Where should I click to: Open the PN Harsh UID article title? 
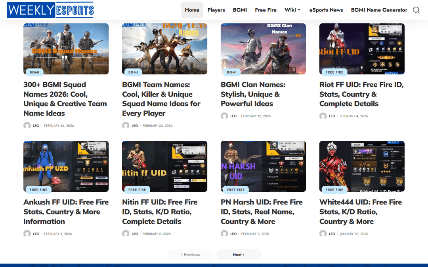[262, 212]
